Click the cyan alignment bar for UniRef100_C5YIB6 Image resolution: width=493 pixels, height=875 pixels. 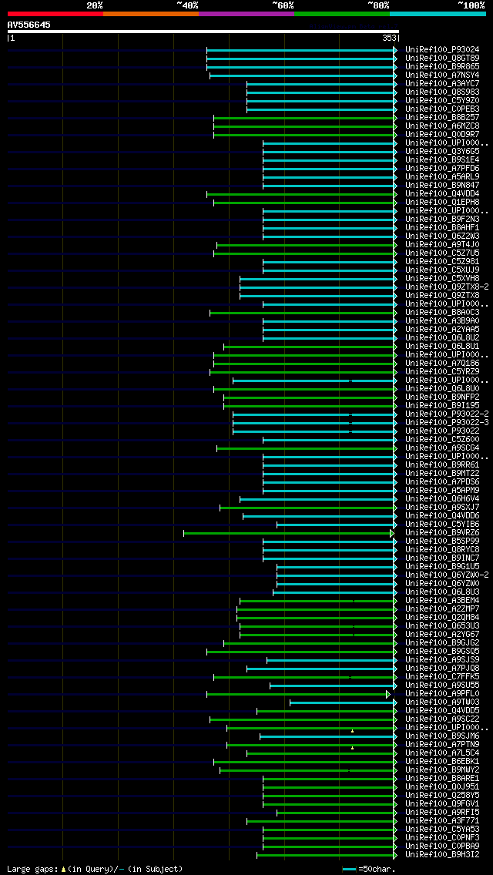point(337,525)
